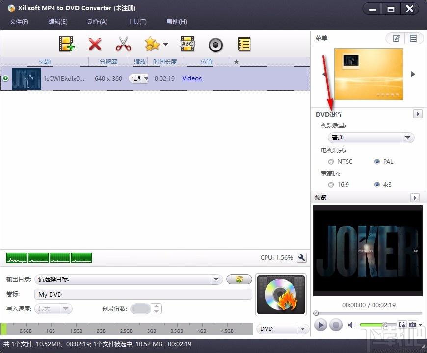Mute the preview speaker icon
Screen dimensions: 427x353
pos(352,325)
